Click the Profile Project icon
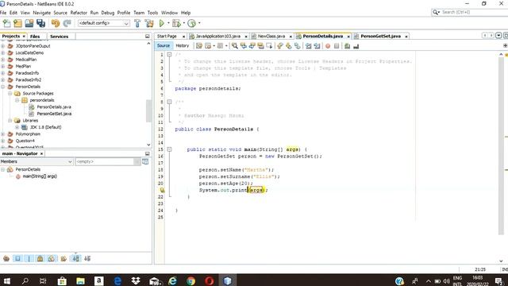Image resolution: width=508 pixels, height=286 pixels. tap(192, 23)
